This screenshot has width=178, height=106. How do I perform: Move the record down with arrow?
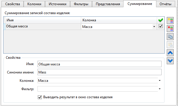pyautogui.click(x=170, y=61)
